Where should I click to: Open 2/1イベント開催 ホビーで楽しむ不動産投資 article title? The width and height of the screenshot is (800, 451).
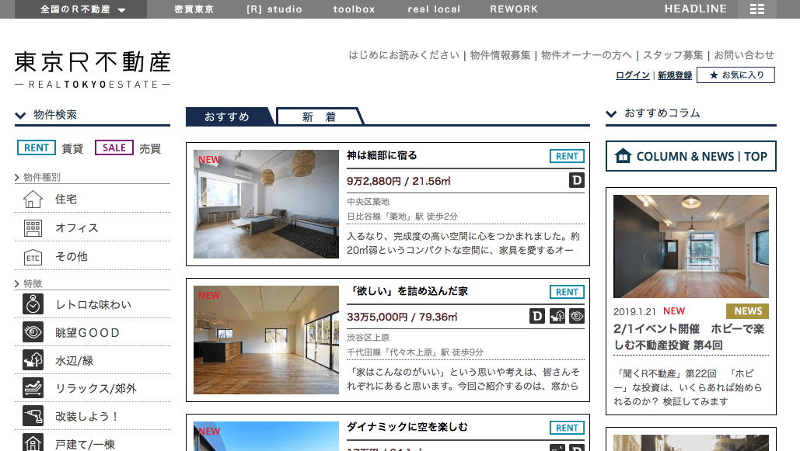pyautogui.click(x=689, y=337)
